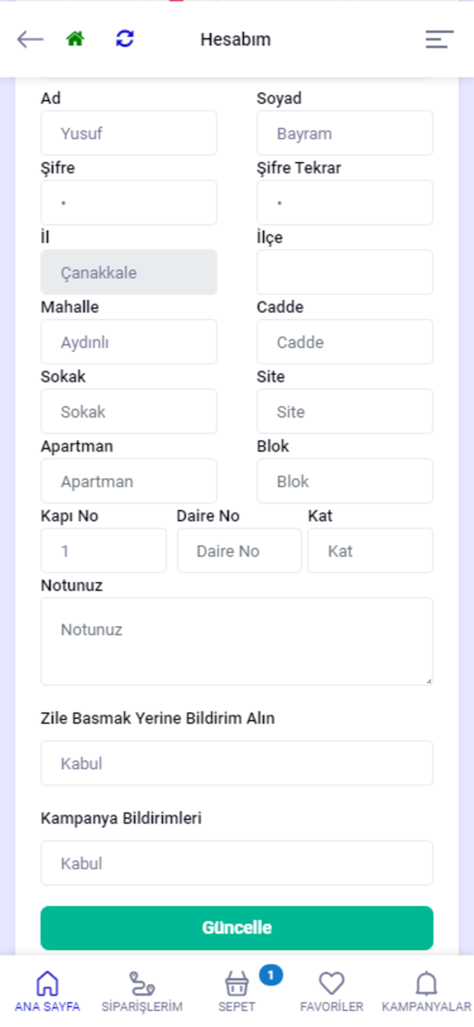Open Zile Basmak Yerine Bildirim dropdown
Viewport: 474px width, 1027px height.
236,763
